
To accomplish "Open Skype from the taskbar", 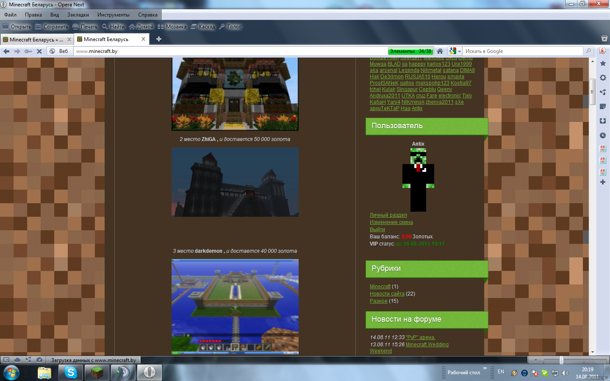I will tap(71, 373).
